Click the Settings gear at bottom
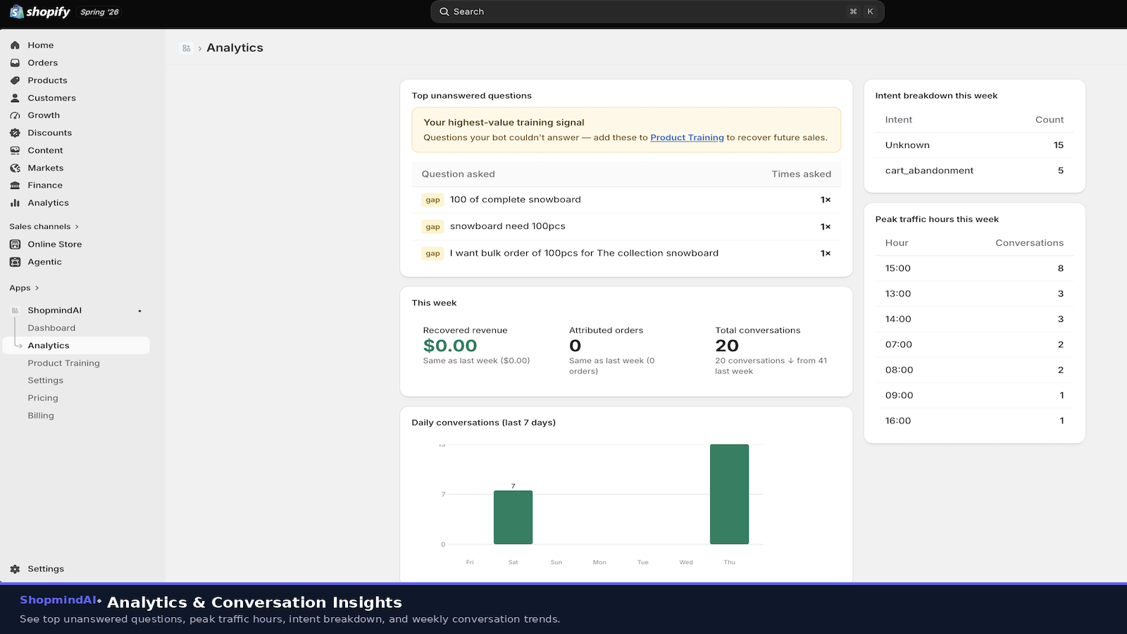Image resolution: width=1127 pixels, height=634 pixels. 15,569
